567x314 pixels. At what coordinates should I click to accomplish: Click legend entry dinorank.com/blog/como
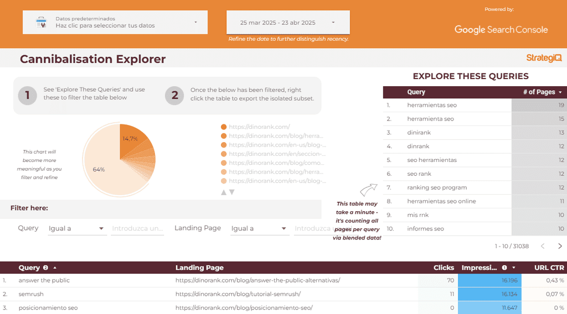[x=272, y=163]
